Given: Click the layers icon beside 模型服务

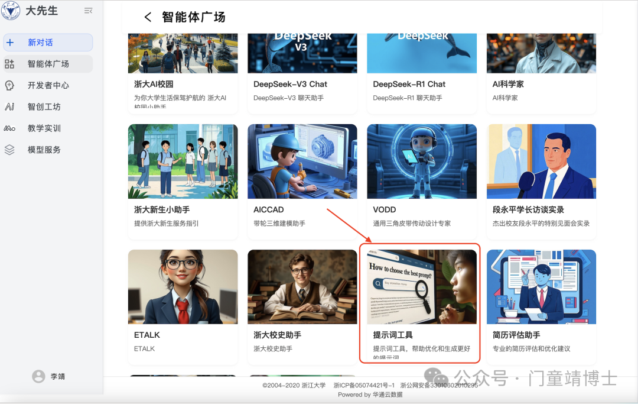Looking at the screenshot, I should (9, 150).
